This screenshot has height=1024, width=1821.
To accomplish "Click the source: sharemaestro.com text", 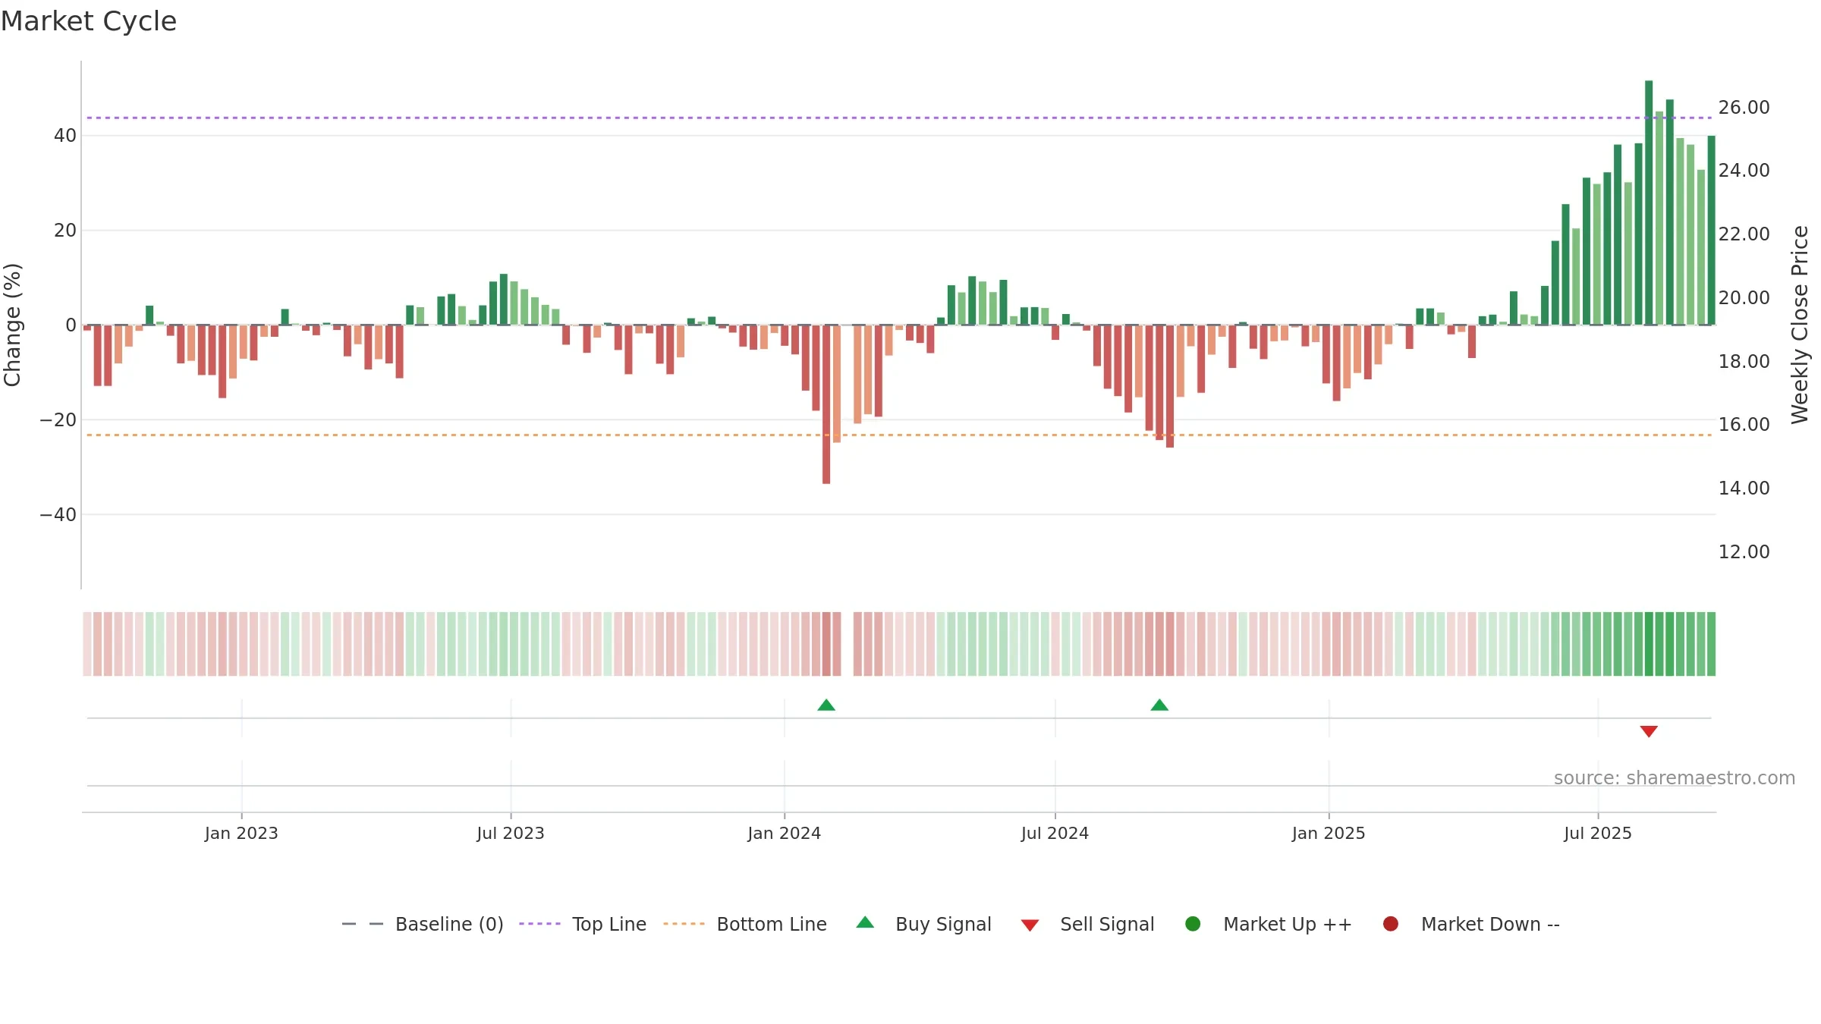I will [1675, 777].
